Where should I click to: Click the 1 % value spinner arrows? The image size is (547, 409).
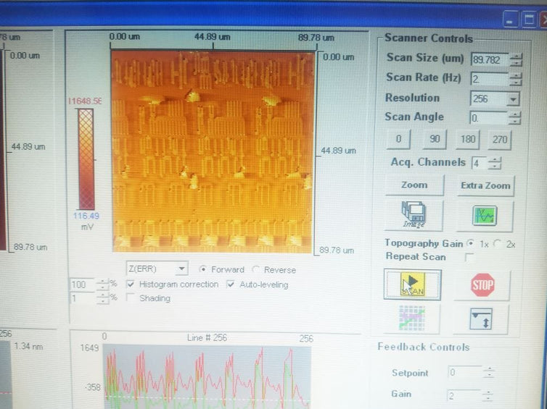click(102, 298)
